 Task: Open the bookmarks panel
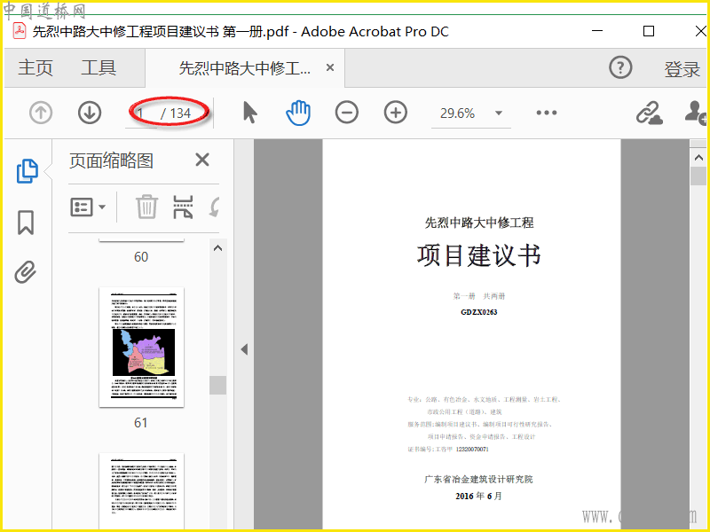pos(26,223)
